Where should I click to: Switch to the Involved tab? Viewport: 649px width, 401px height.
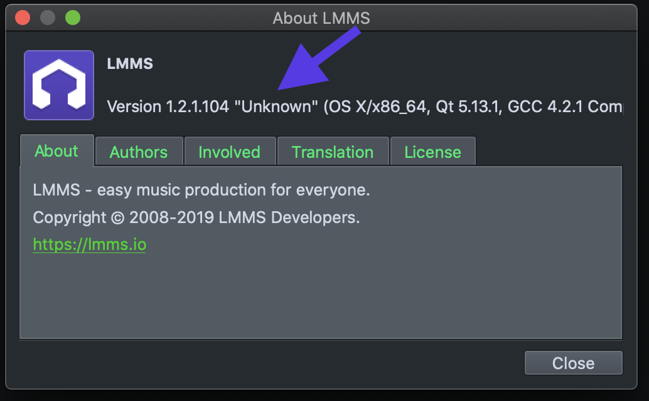(230, 152)
